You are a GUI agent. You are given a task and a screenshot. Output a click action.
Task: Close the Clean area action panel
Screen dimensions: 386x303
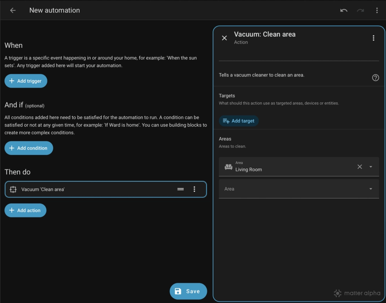224,38
